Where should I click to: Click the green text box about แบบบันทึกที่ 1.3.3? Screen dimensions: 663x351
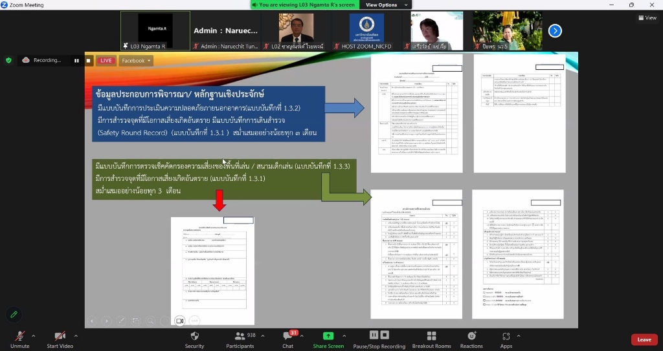(x=224, y=179)
